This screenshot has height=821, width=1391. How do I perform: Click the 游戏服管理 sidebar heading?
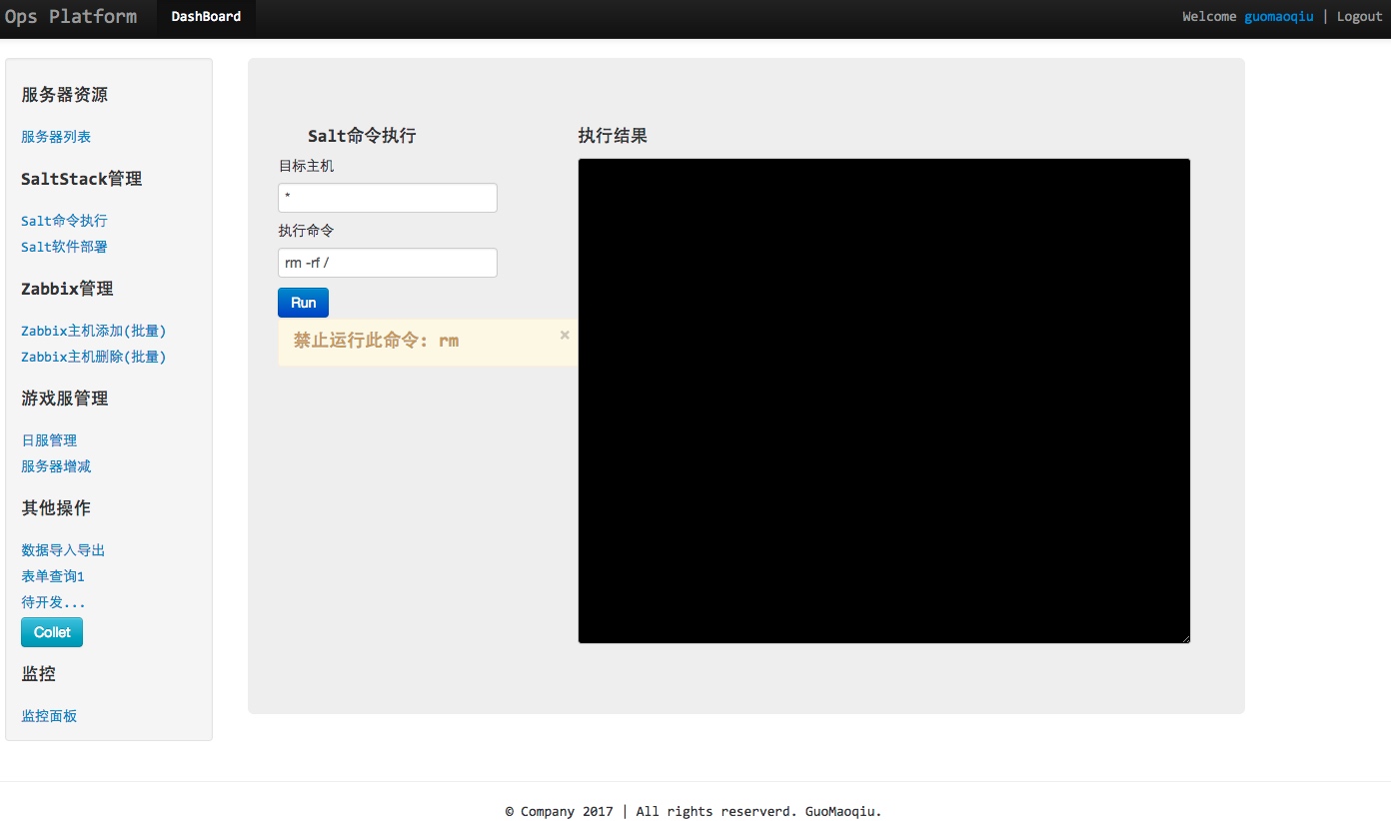click(x=65, y=399)
